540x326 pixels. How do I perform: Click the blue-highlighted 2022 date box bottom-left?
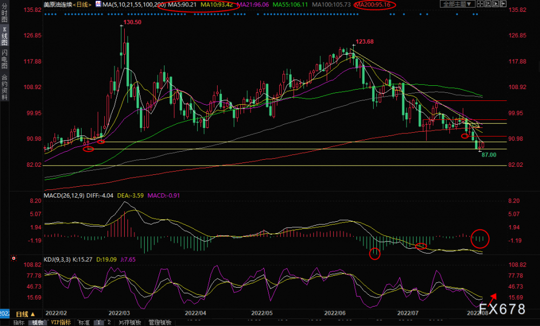click(x=4, y=313)
